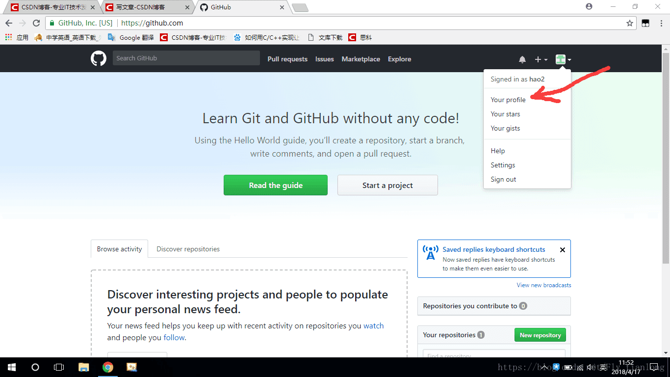Click browser back arrow

tap(9, 23)
